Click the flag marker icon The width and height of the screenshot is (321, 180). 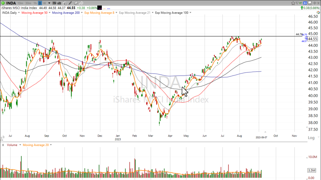click(297, 3)
